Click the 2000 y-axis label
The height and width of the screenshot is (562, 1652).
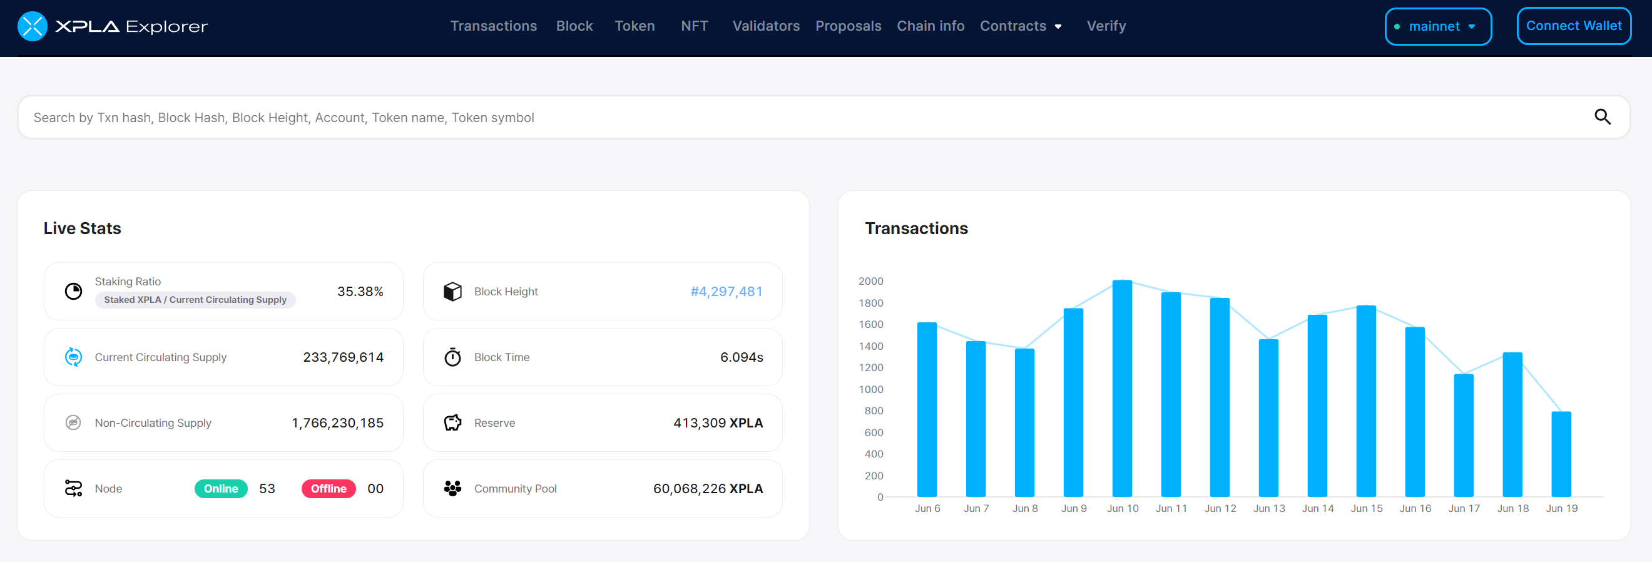870,281
